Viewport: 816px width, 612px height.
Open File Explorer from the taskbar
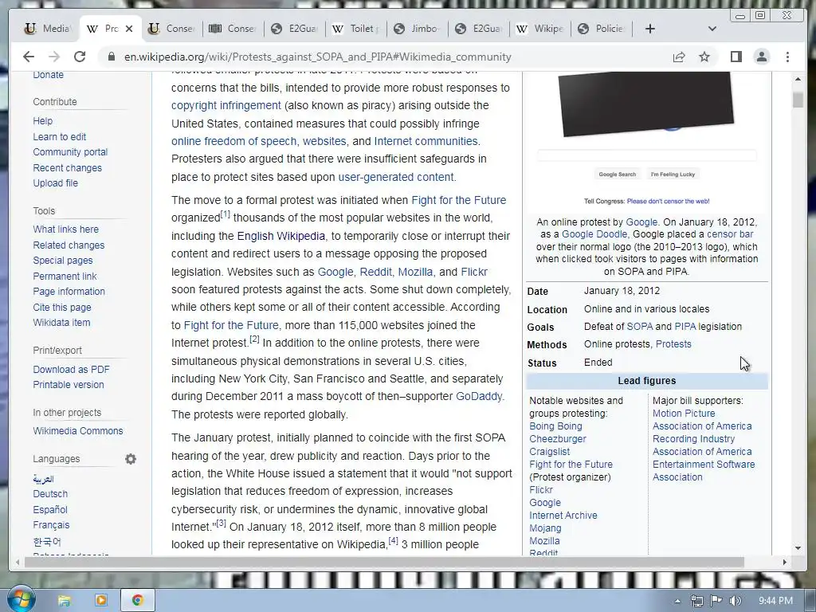tap(64, 601)
